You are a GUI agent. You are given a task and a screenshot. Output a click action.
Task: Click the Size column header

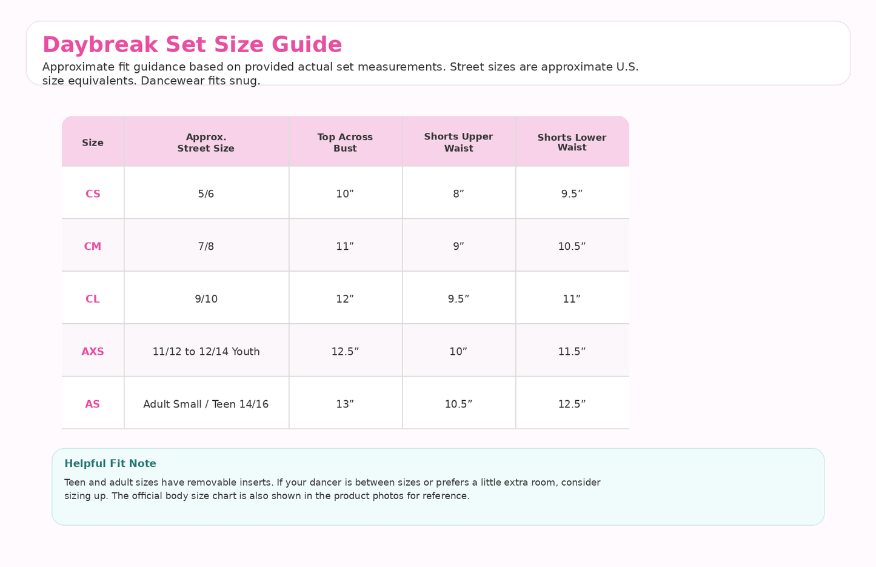pos(93,143)
